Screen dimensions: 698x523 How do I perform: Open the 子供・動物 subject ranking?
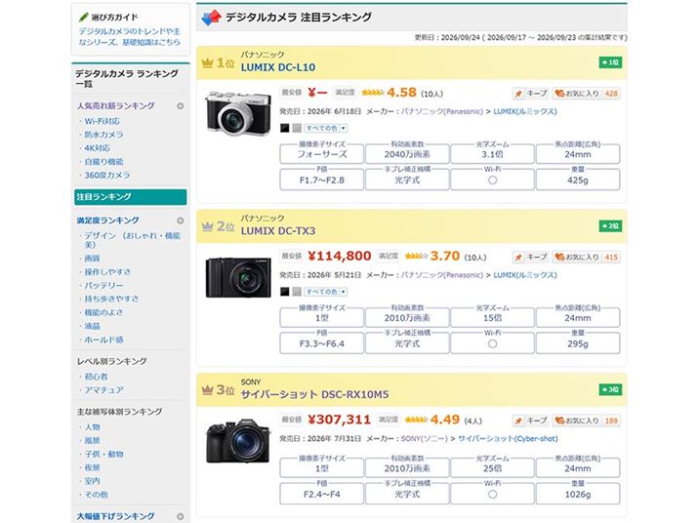coord(103,454)
